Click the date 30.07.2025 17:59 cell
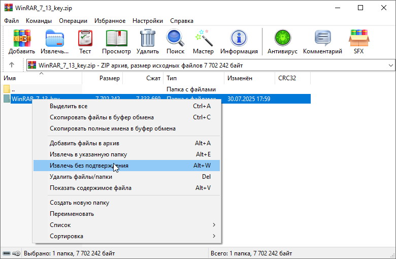The width and height of the screenshot is (396, 259). point(249,99)
